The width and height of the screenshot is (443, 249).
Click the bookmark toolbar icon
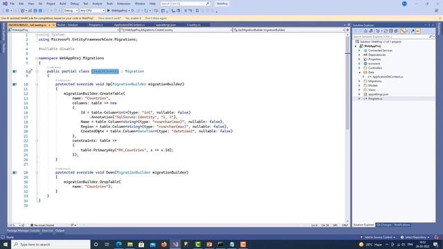pos(197,10)
